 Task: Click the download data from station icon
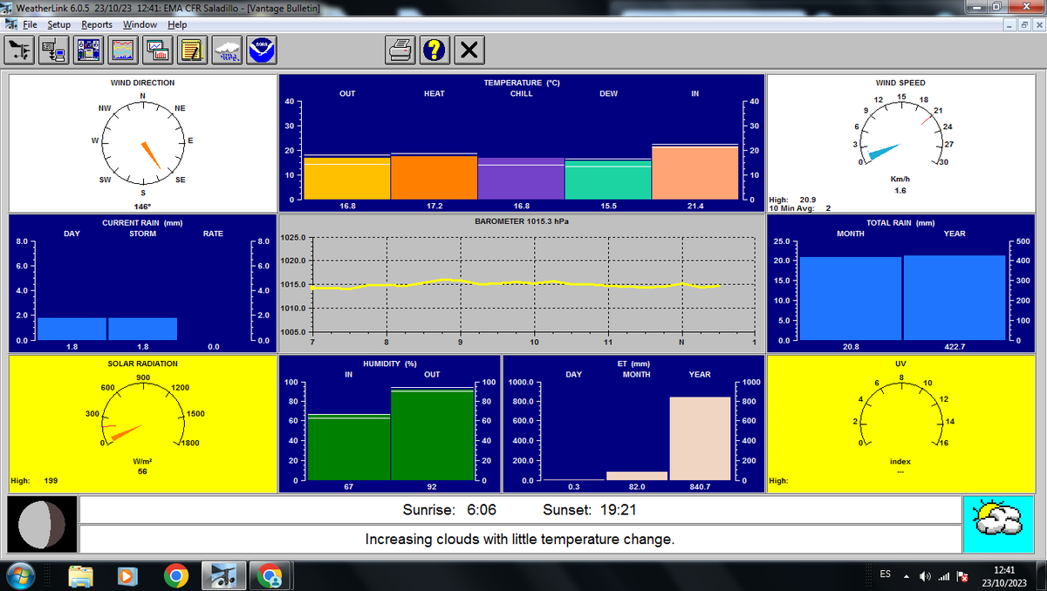tap(54, 51)
